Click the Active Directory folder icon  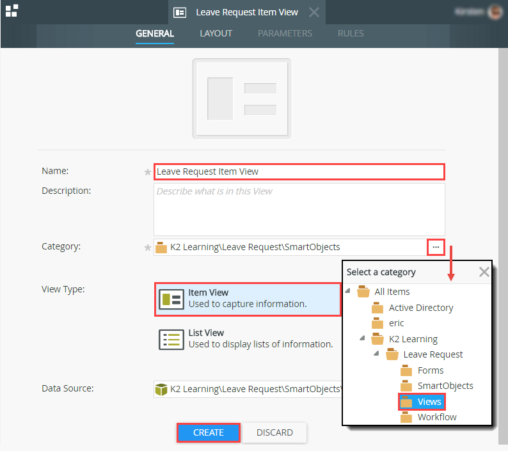[377, 308]
